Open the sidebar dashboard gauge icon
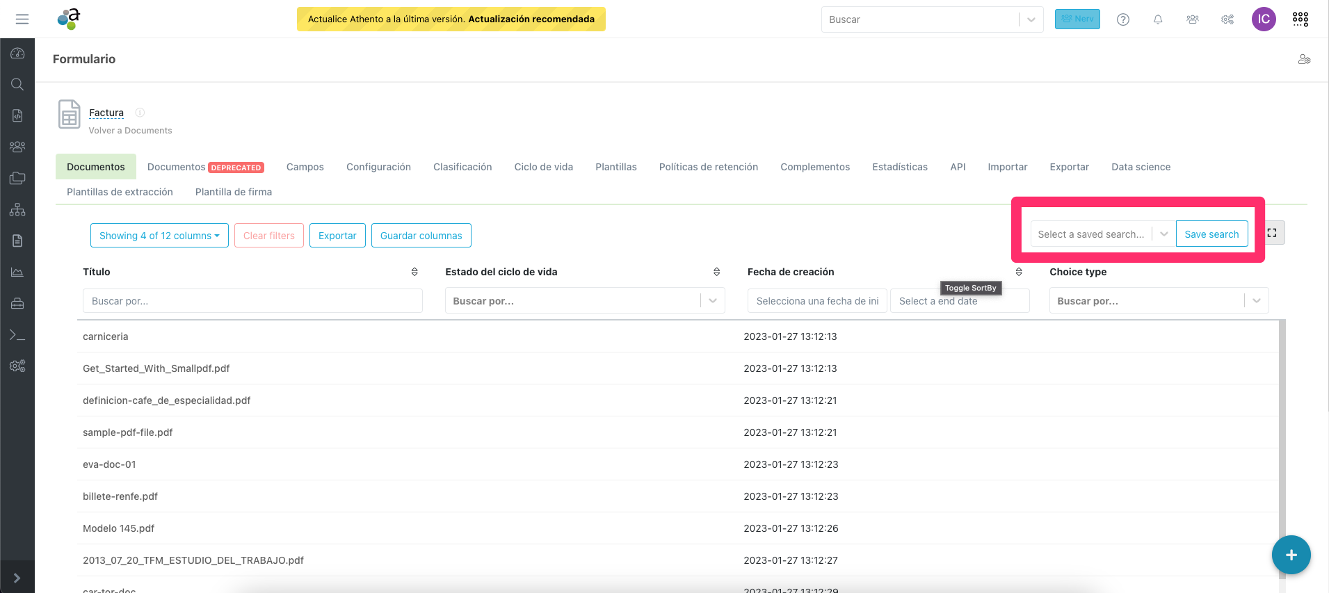The height and width of the screenshot is (593, 1329). (17, 54)
